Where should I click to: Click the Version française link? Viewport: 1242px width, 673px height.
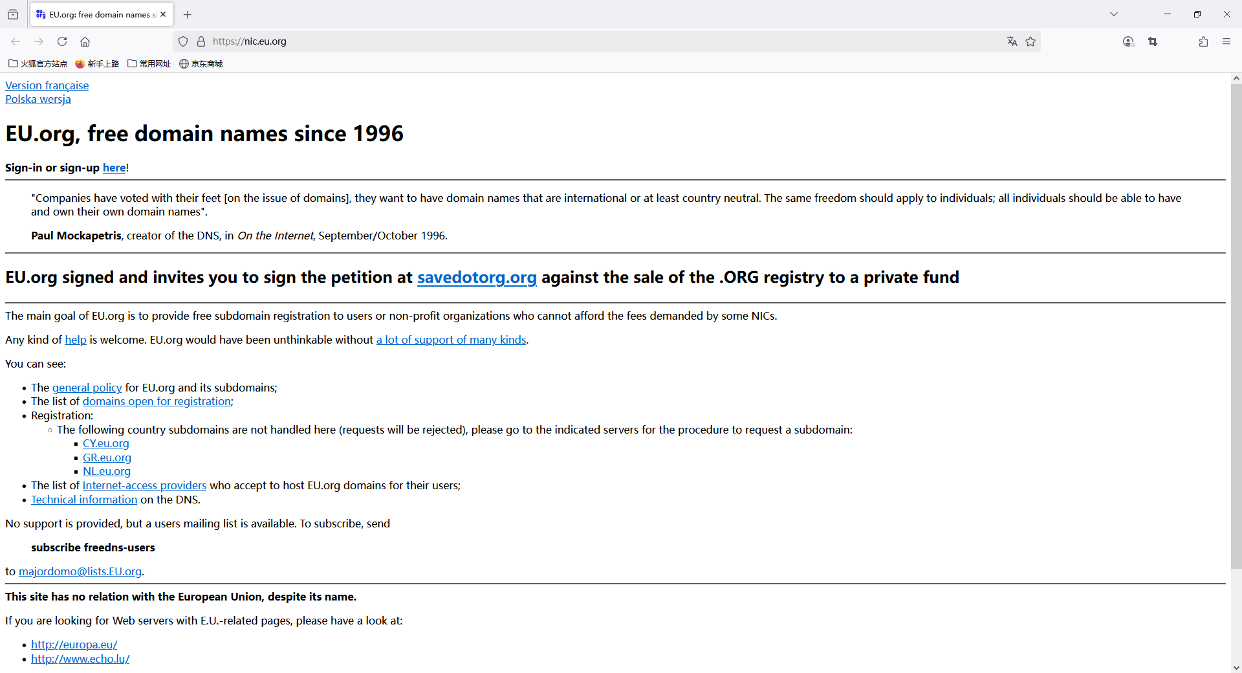[47, 85]
